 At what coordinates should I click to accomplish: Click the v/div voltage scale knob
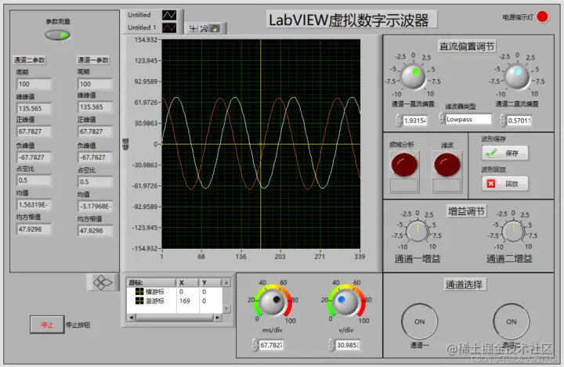(345, 302)
